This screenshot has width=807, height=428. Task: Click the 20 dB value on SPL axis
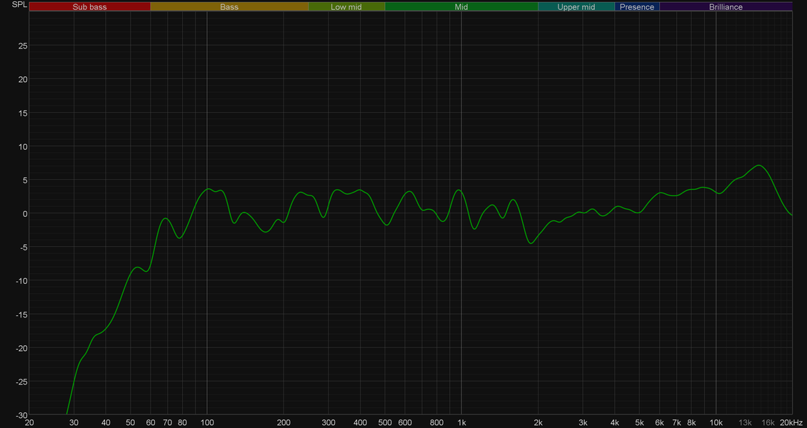pos(23,79)
